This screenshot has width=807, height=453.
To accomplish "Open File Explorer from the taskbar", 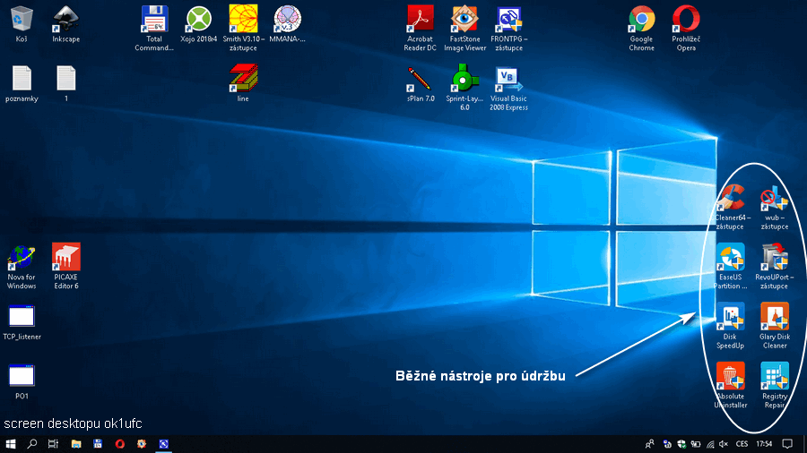I will tap(75, 444).
